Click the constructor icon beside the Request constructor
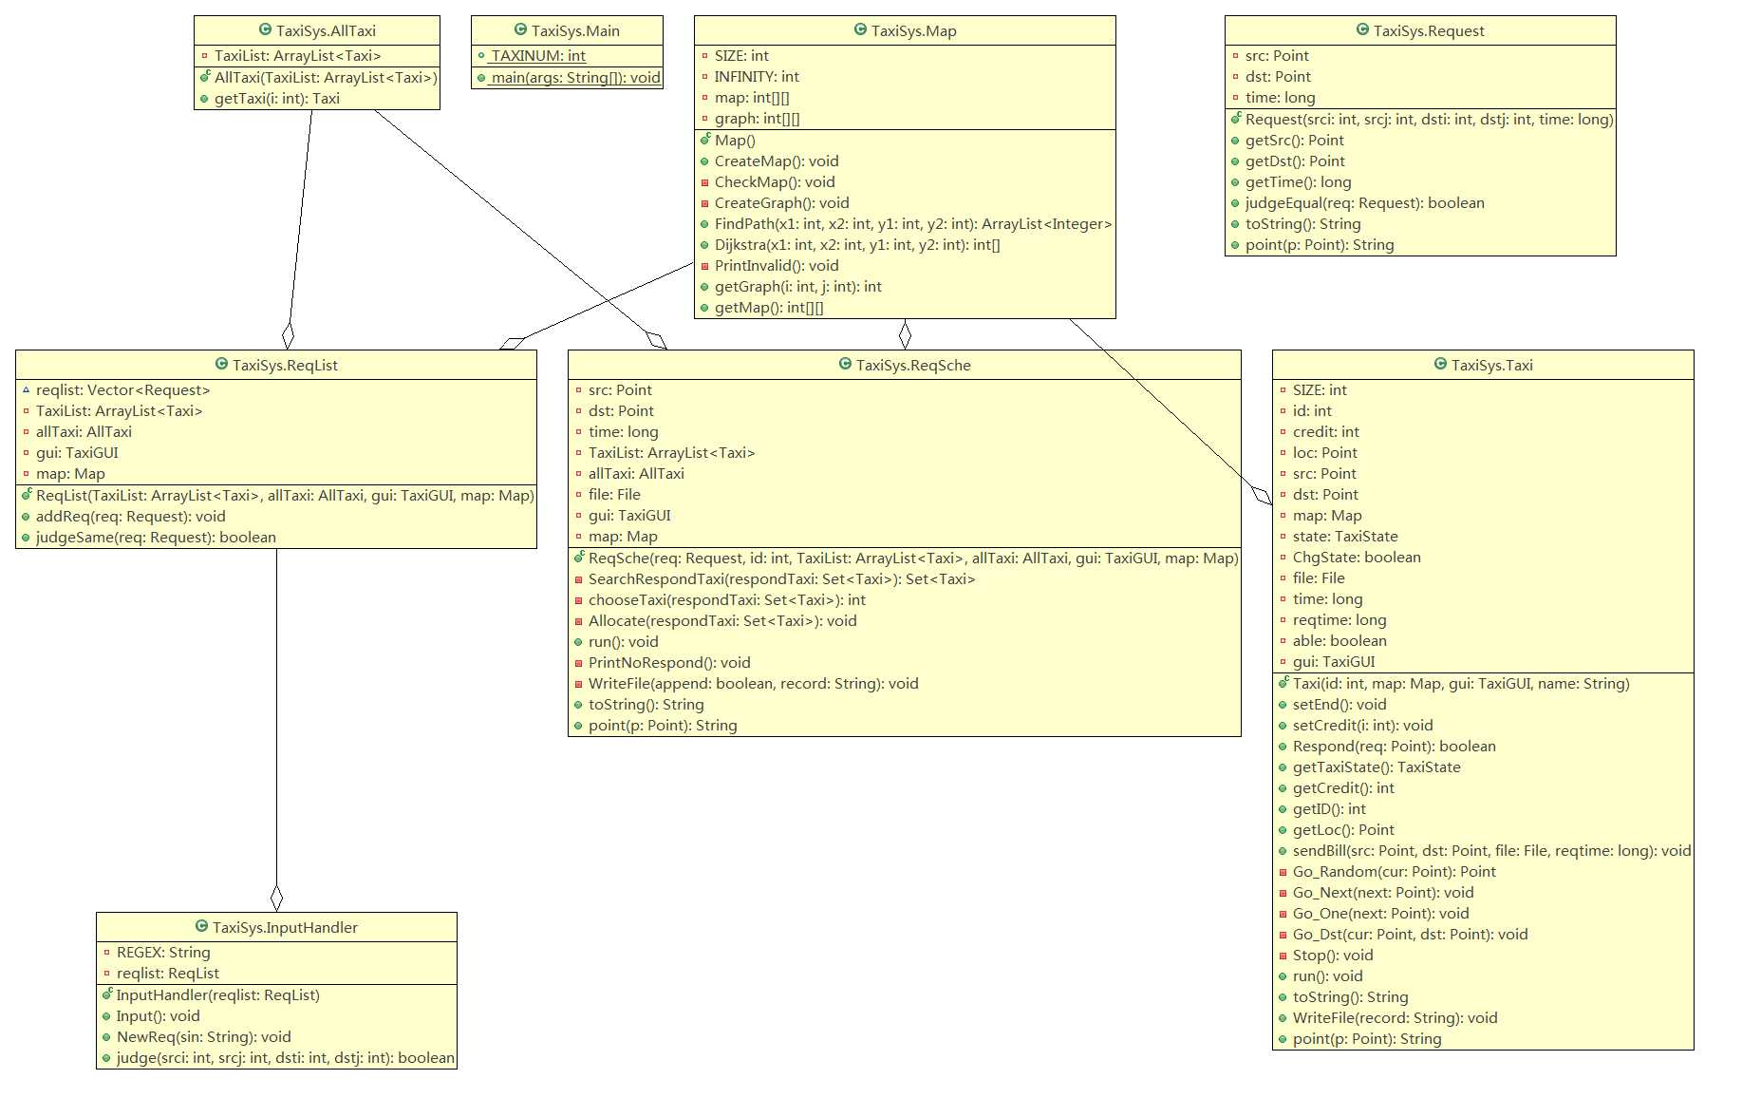Viewport: 1742px width, 1117px height. 1236,119
